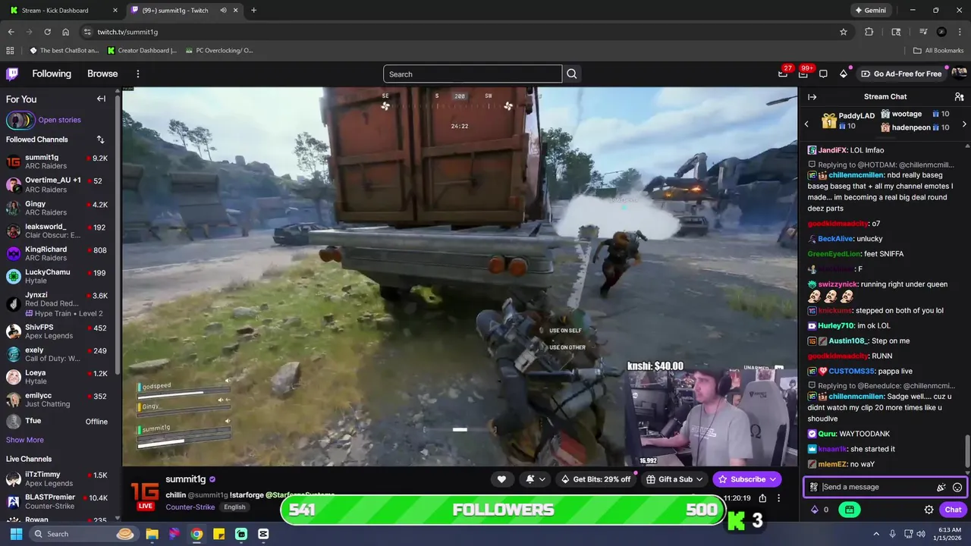971x546 pixels.
Task: Click the chat scrollbar thumb
Action: pos(967,451)
